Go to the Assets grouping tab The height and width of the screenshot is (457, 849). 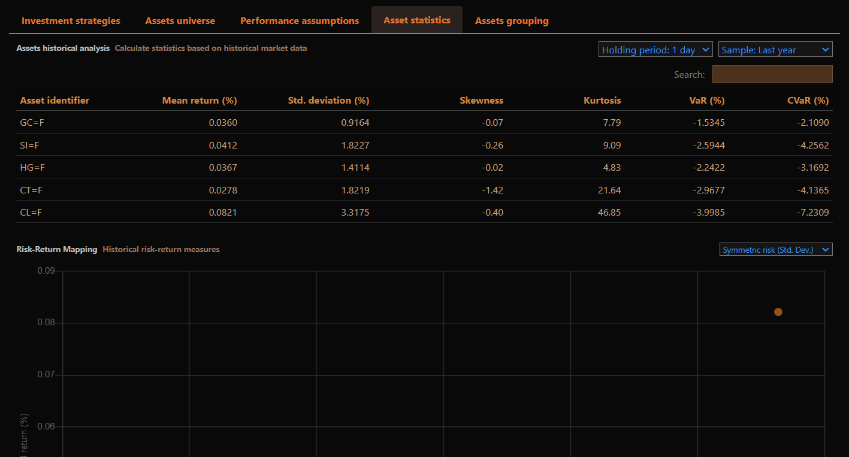512,21
